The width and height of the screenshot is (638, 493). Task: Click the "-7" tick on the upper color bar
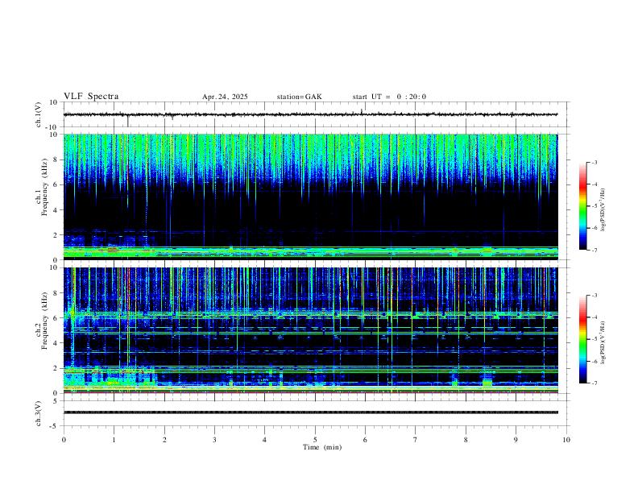tap(594, 250)
